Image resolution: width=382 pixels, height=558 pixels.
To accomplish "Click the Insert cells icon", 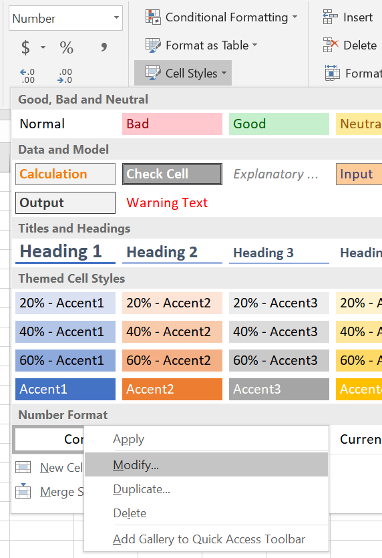I will tap(330, 17).
